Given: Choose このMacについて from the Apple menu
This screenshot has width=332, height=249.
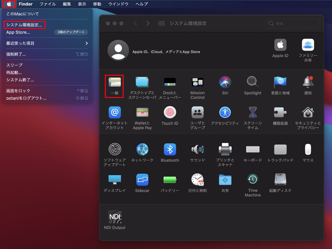Looking at the screenshot, I should tap(23, 14).
